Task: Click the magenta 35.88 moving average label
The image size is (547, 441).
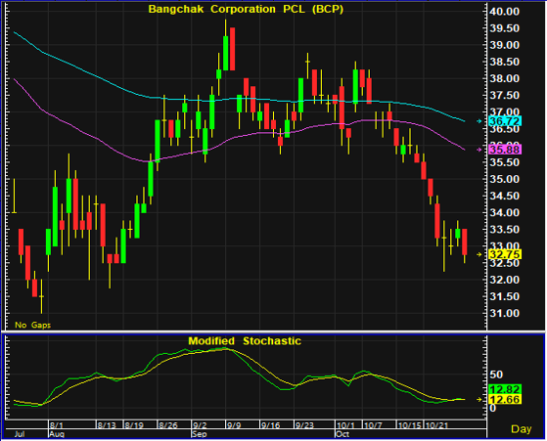Action: coord(505,150)
